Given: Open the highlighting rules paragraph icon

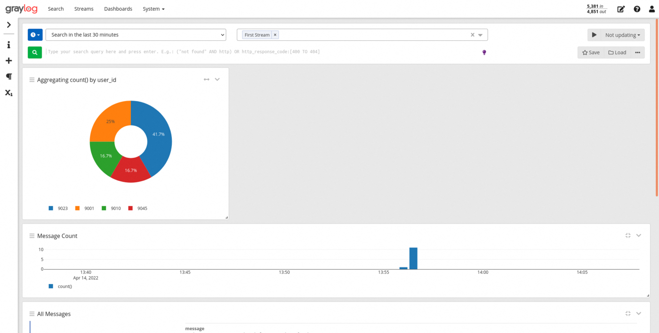Looking at the screenshot, I should (x=8, y=77).
